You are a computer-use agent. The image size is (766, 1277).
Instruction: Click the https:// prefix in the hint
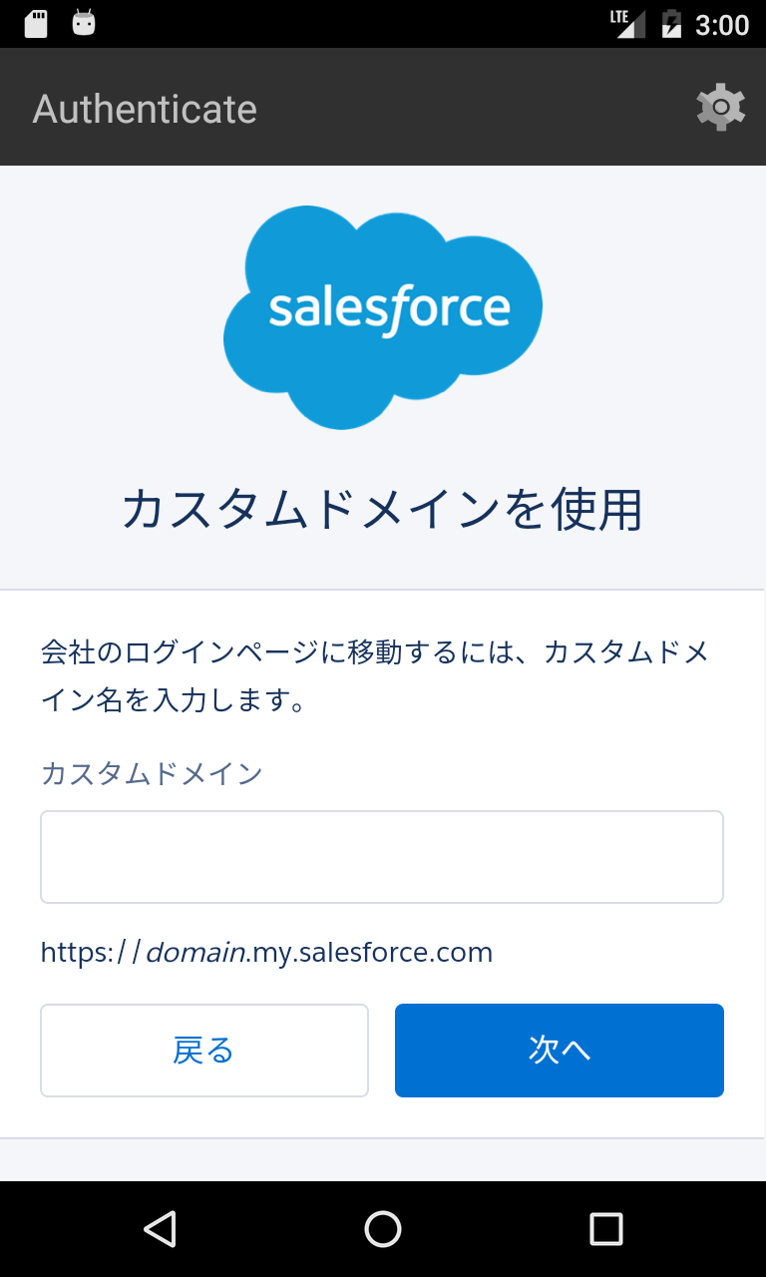click(x=92, y=953)
